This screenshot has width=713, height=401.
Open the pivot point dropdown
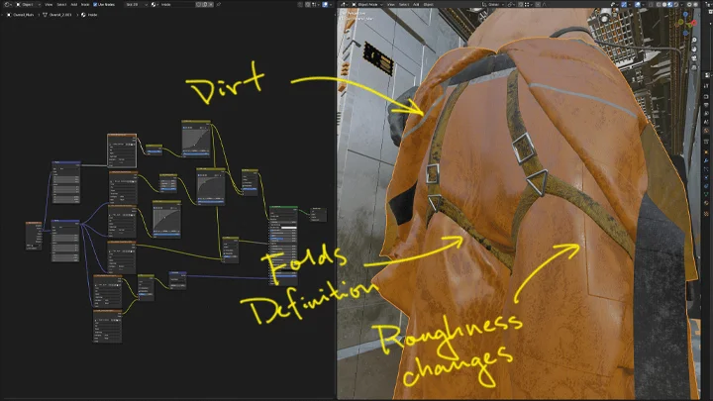point(511,5)
